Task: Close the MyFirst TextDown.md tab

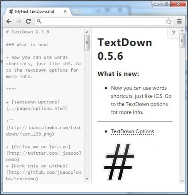Action: coord(65,11)
